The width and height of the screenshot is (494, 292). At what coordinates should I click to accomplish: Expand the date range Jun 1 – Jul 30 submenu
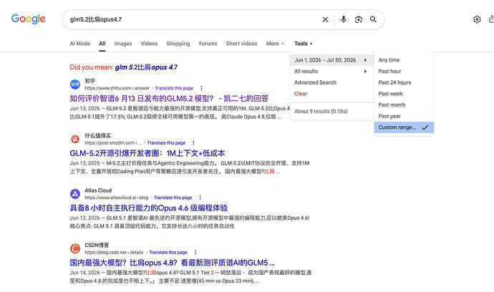pyautogui.click(x=331, y=60)
